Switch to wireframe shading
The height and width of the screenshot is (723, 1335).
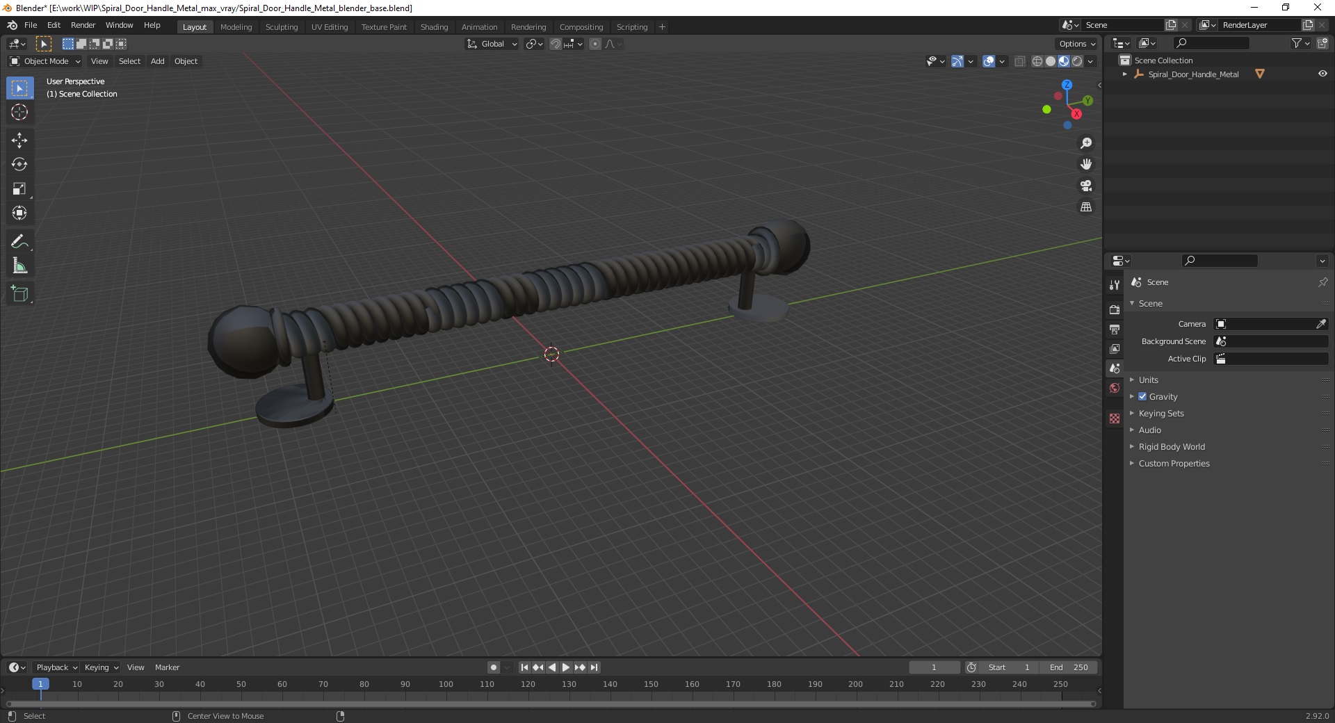tap(1037, 61)
